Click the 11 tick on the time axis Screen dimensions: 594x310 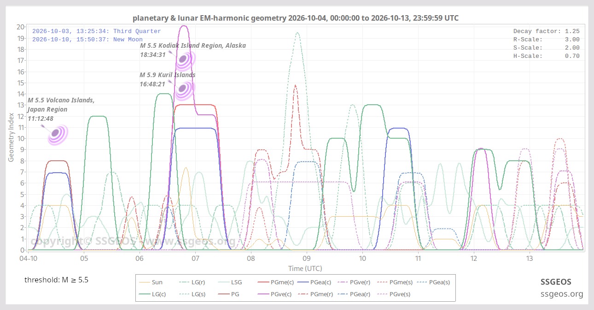(x=418, y=259)
